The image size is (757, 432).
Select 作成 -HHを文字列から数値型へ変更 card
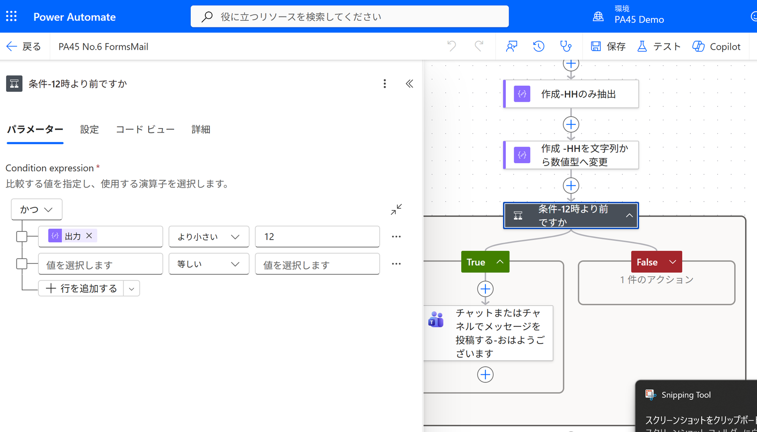coord(571,155)
